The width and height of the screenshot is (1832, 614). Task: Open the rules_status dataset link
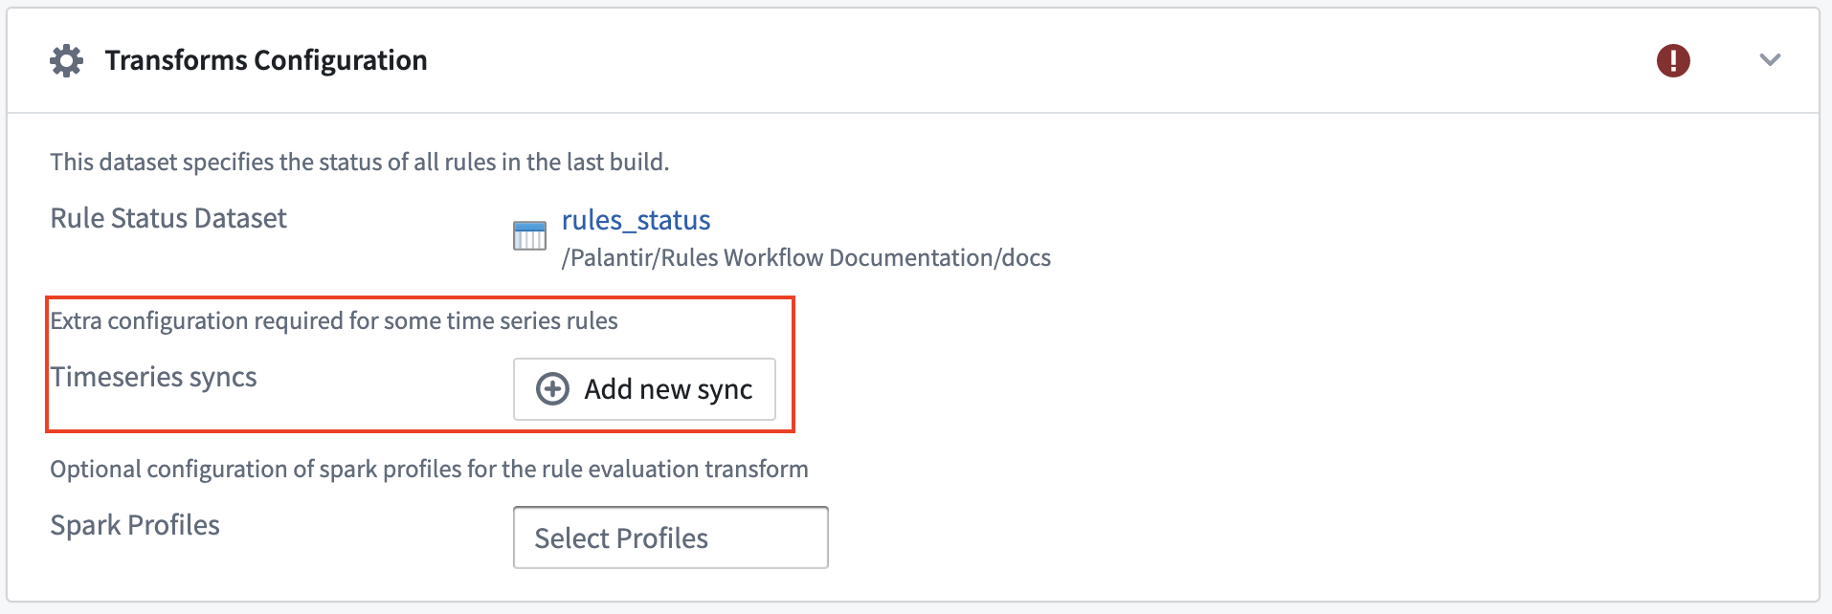point(636,220)
